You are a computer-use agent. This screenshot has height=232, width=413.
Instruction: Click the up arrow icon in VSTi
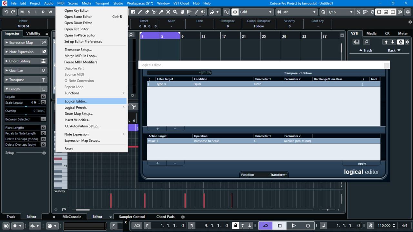(x=386, y=42)
